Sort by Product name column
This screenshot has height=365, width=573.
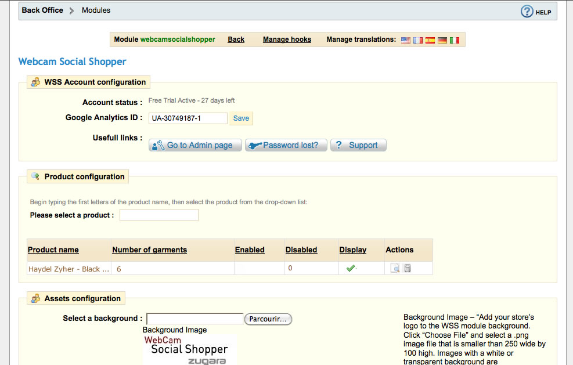[53, 250]
